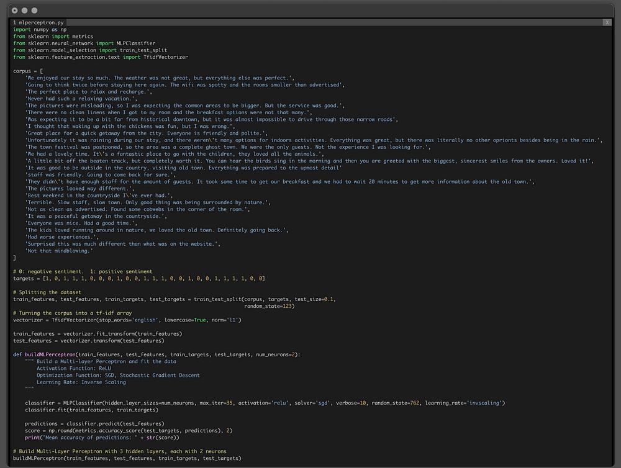The width and height of the screenshot is (621, 468).
Task: Click 'The pictures were misleading' review line
Action: tap(185, 106)
